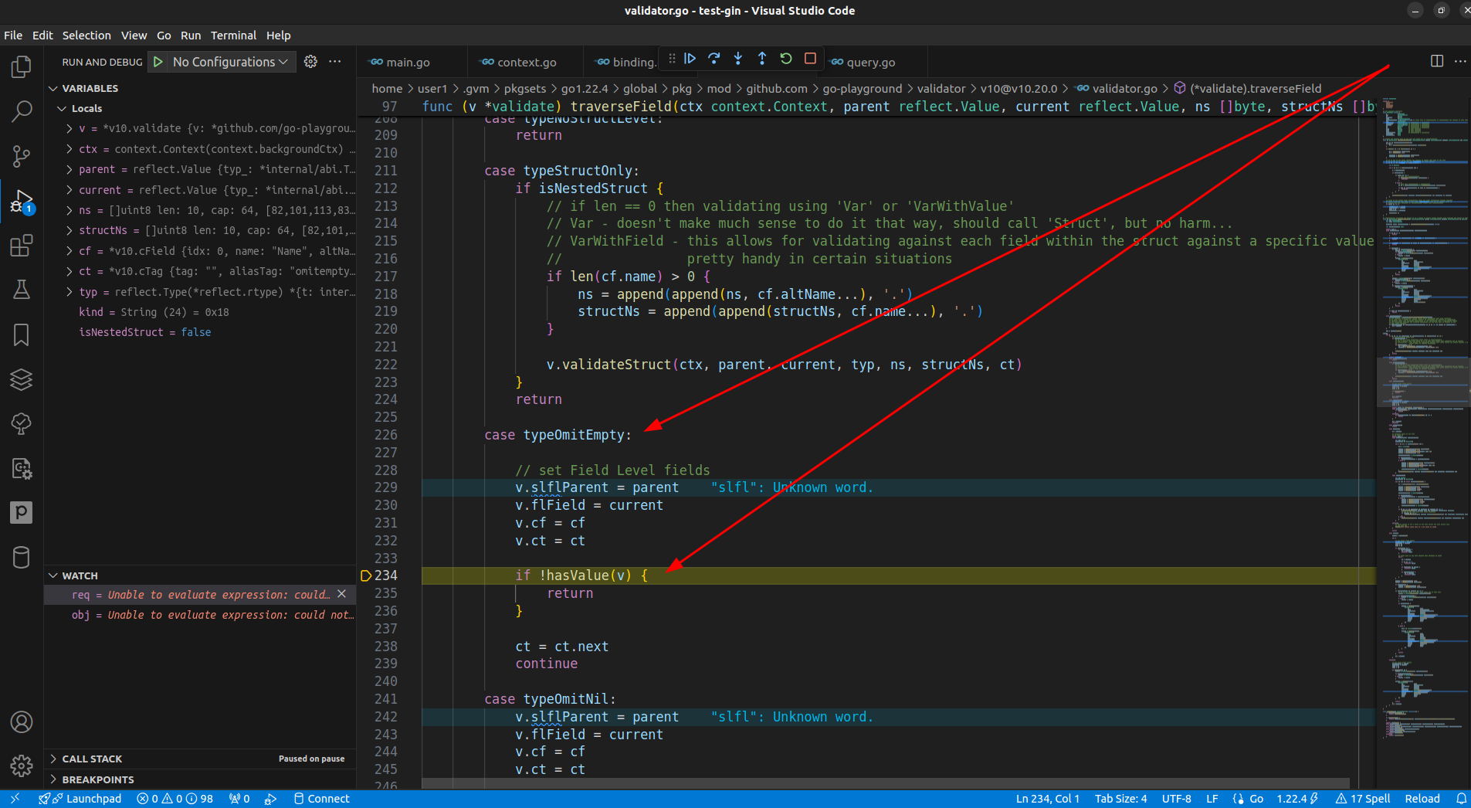Remove the req watch expression
This screenshot has width=1471, height=808.
pyautogui.click(x=342, y=594)
